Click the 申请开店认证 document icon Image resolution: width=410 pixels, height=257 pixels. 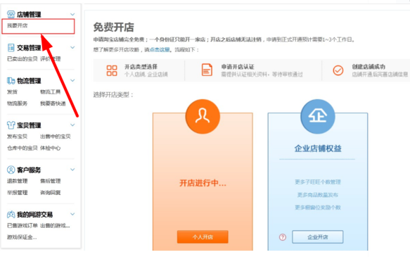click(207, 70)
